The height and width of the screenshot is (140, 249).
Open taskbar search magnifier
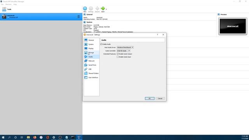pos(9,137)
